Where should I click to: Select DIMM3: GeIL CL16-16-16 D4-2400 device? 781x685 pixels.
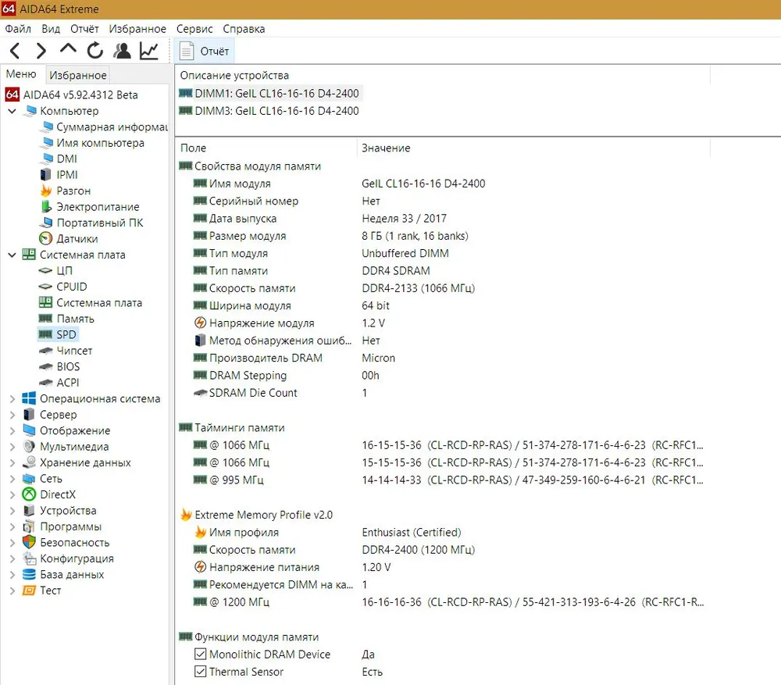[276, 111]
